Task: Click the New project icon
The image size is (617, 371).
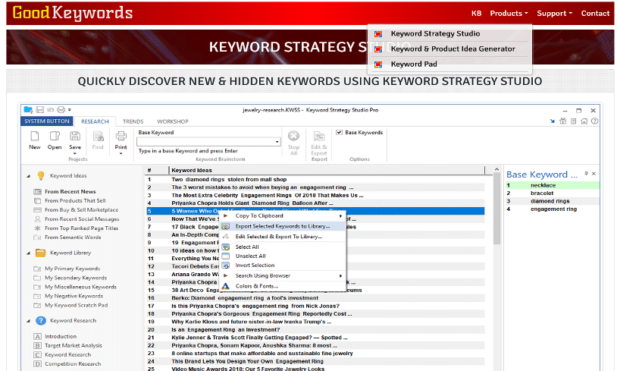Action: 35,137
